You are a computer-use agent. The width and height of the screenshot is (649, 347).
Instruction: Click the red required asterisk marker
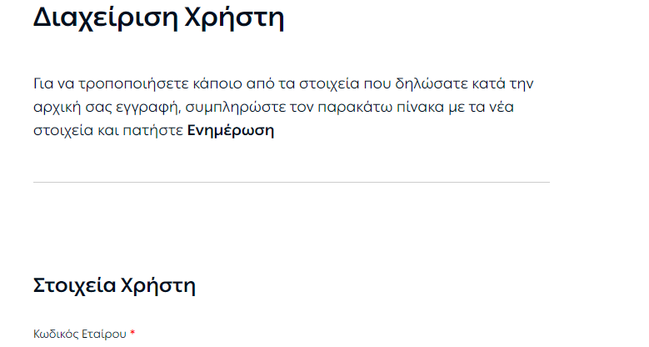[132, 333]
